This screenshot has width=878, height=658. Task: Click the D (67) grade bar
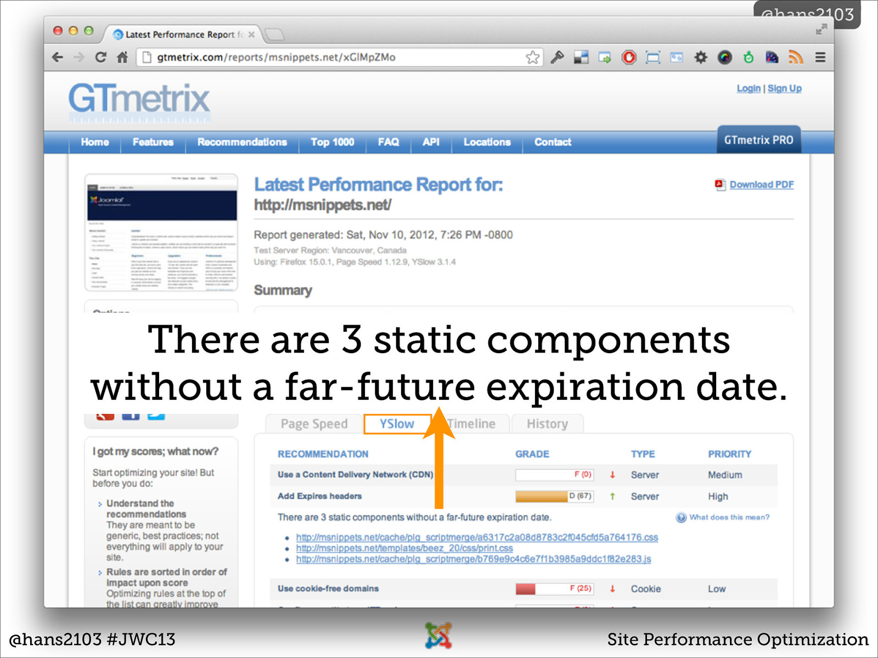click(554, 496)
